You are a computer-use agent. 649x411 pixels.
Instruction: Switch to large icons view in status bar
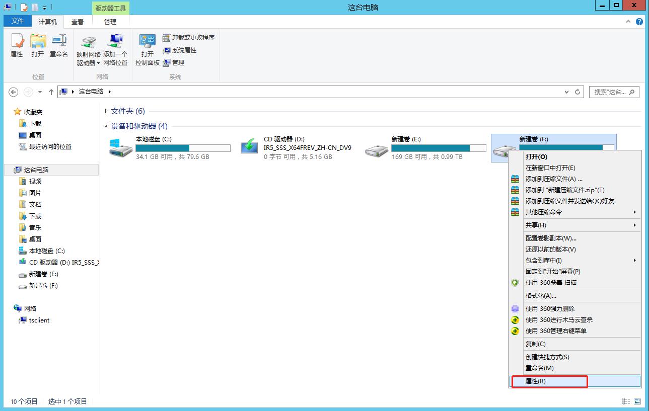coord(637,401)
